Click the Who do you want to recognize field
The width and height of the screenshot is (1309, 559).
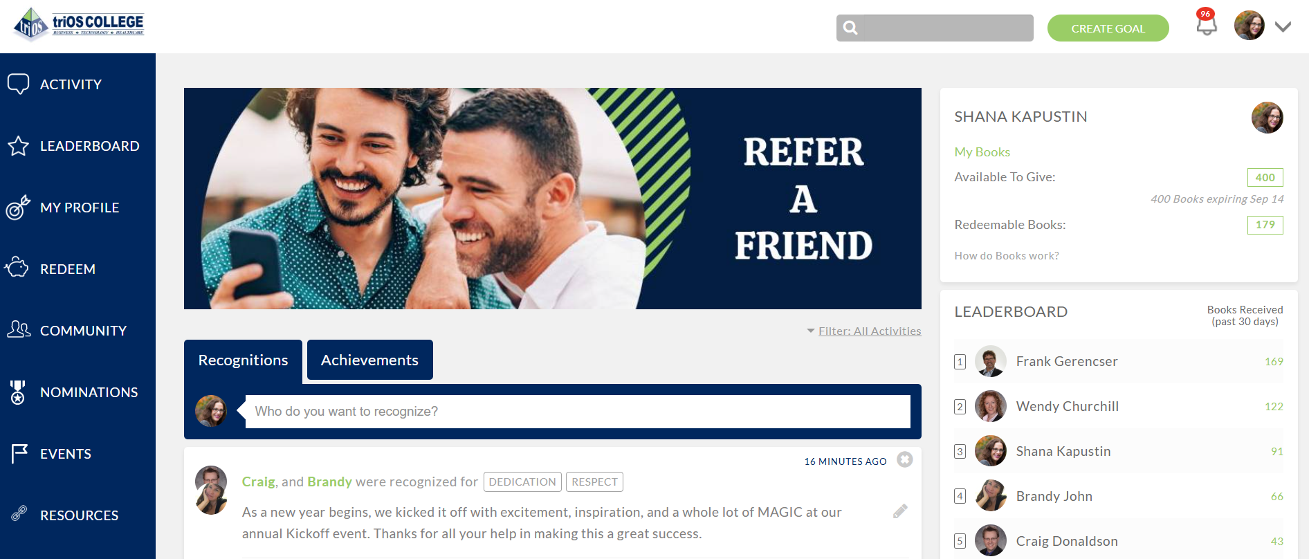click(x=578, y=412)
